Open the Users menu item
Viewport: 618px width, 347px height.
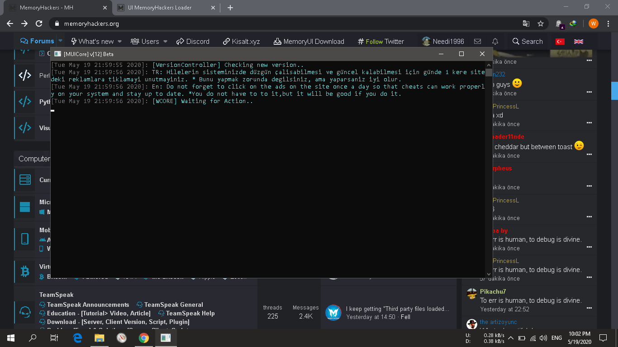click(x=145, y=42)
